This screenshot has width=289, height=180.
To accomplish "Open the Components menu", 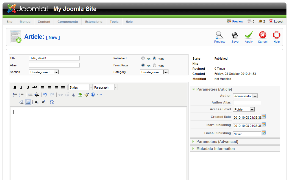I will point(67,22).
